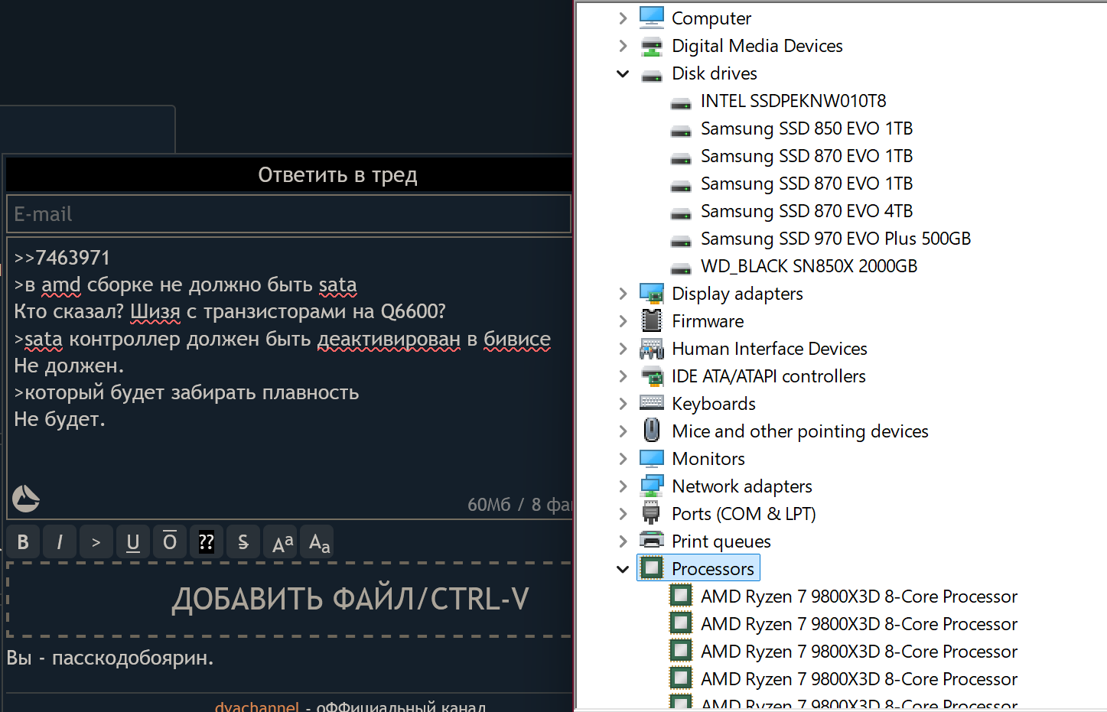Open the dvachannel link
The image size is (1107, 712).
(257, 706)
